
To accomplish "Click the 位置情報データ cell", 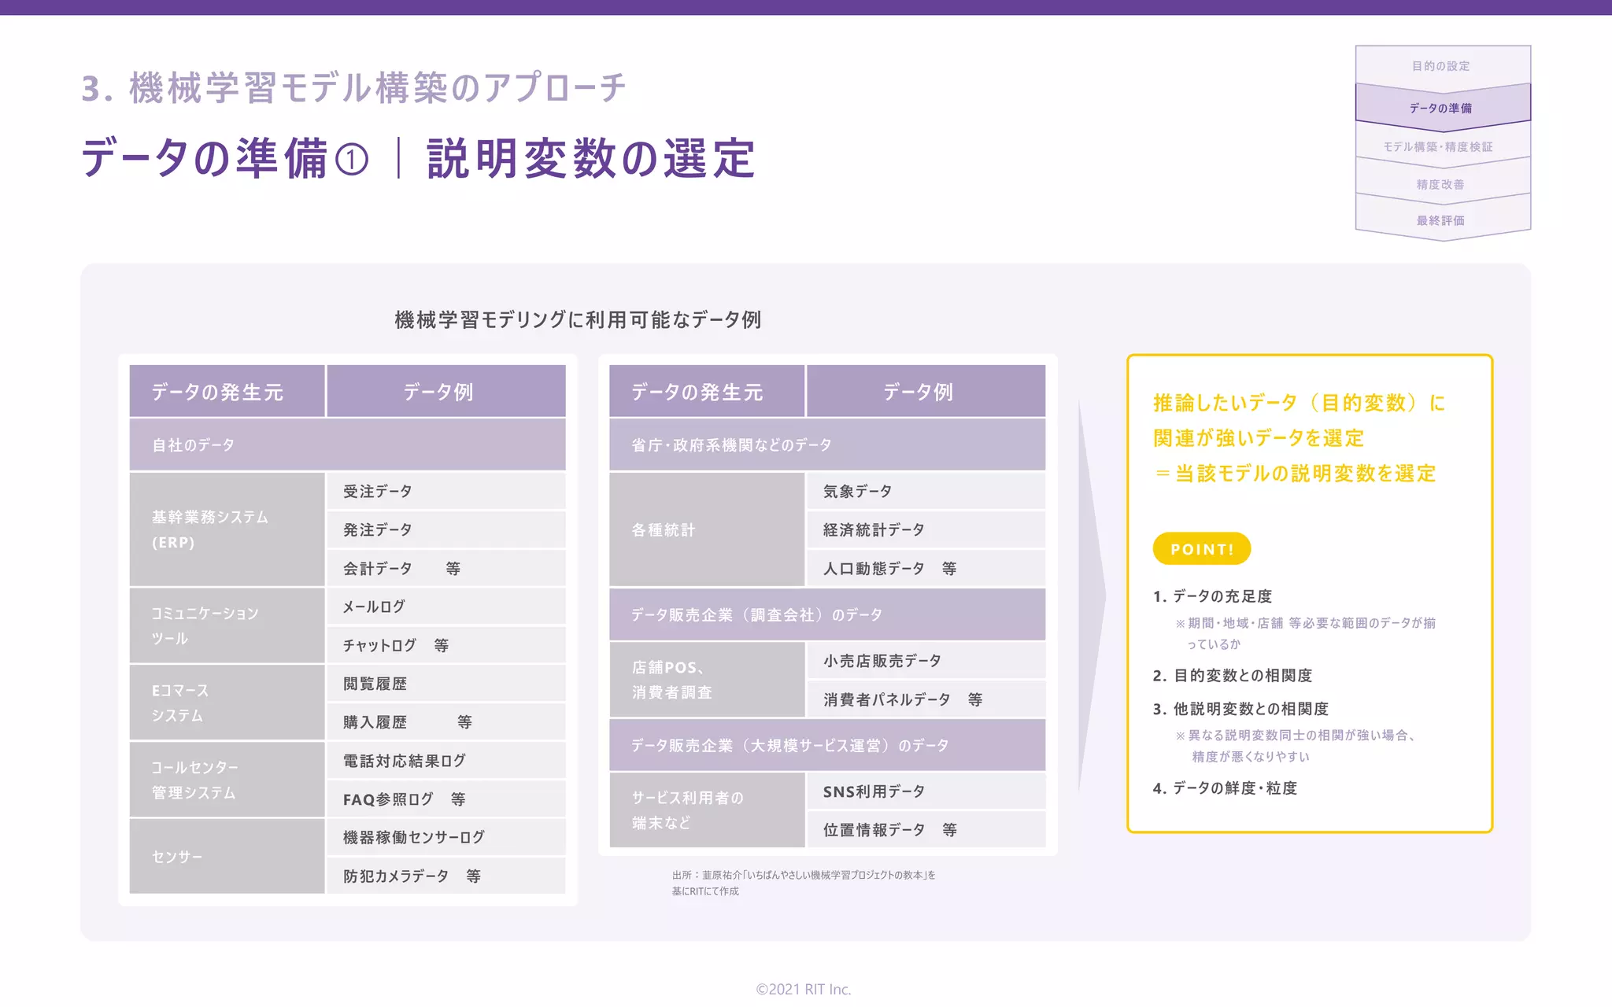I will pos(926,830).
